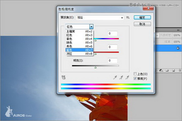
Task: Click the 明亮 lightness slider handle
Action: [x=95, y=67]
